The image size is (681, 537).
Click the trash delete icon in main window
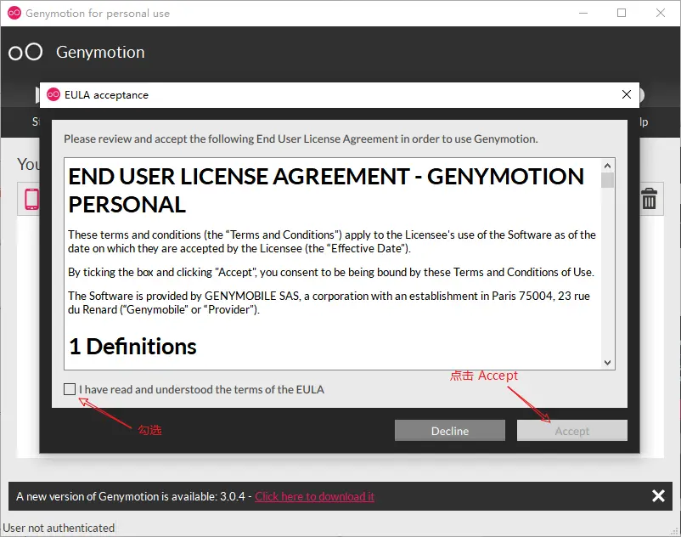pyautogui.click(x=650, y=199)
